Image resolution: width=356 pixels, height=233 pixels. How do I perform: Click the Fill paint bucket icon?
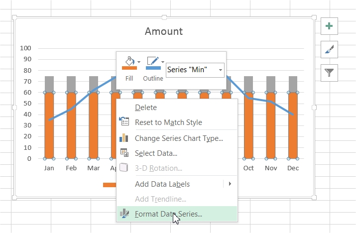point(129,61)
